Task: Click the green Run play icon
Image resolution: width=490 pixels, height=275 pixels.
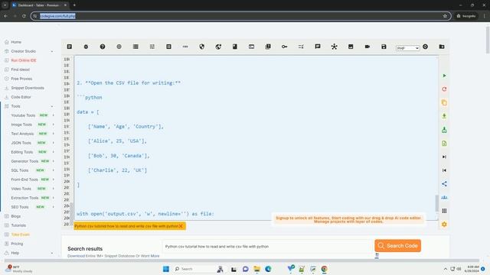Action: (444, 76)
